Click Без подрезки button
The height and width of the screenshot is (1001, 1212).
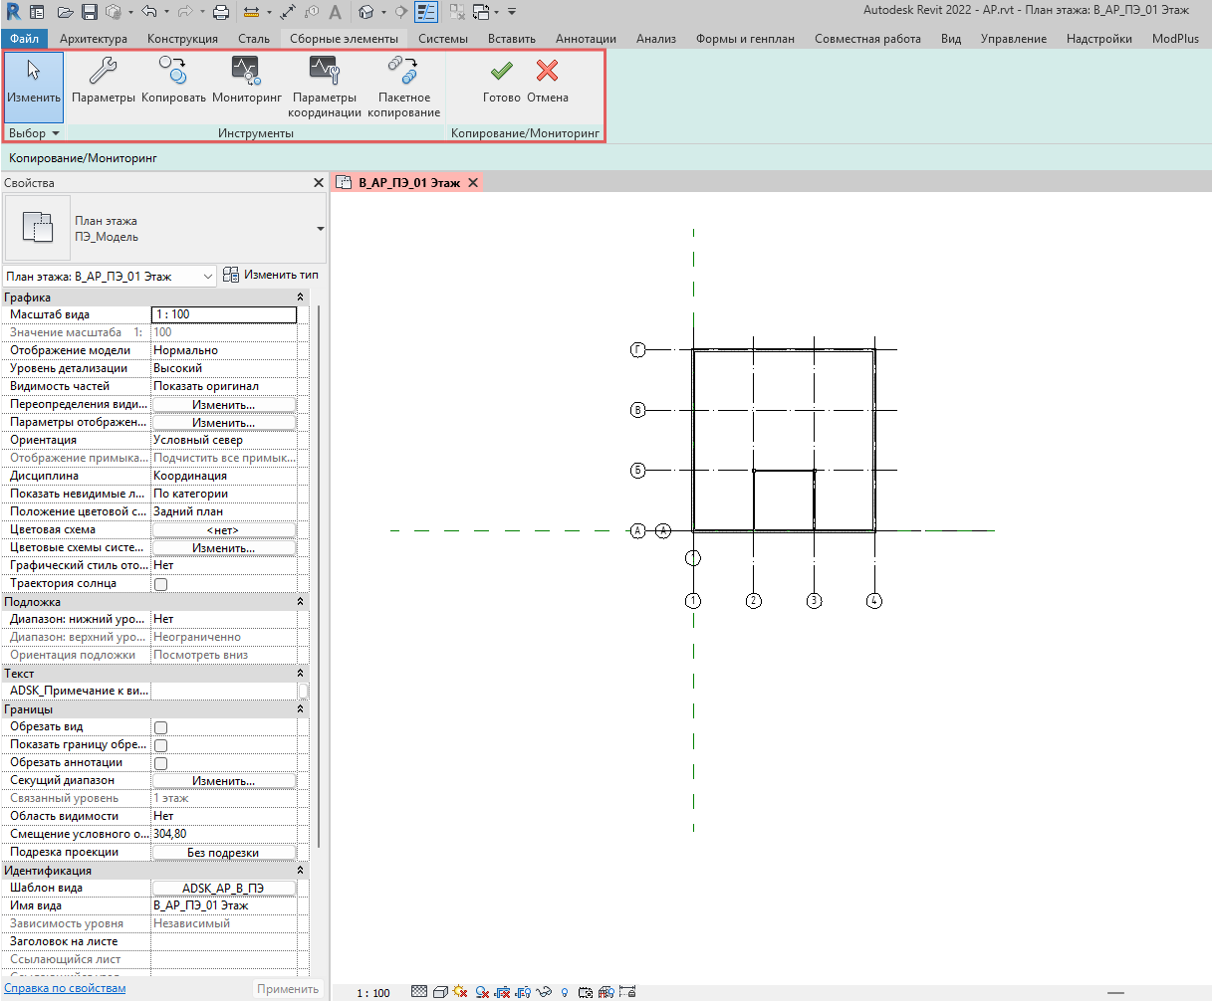224,853
